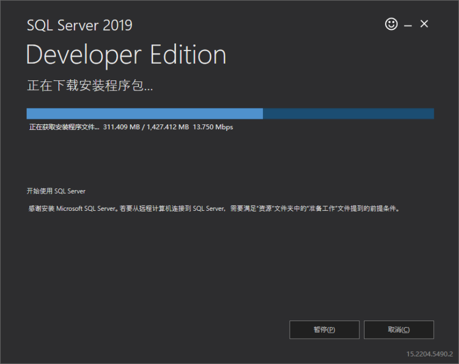
Task: Click the '正在获取安装程序文件...' status label
Action: 64,127
